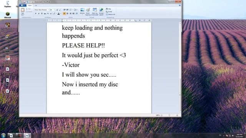This screenshot has width=246, height=138.
Task: Toggle italic formatting in WordPad ribbon
Action: pyautogui.click(x=39, y=14)
